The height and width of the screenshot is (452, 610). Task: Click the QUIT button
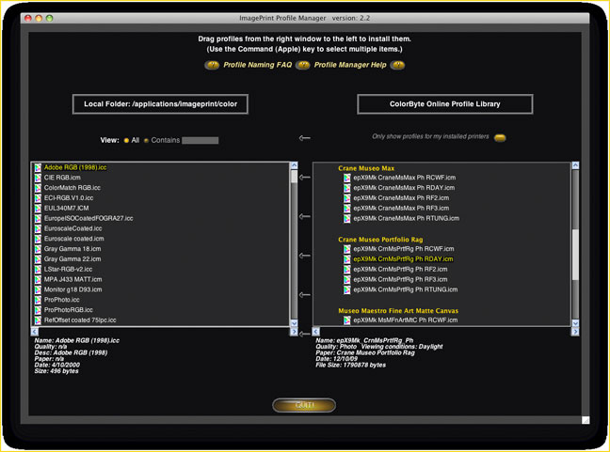click(x=304, y=405)
